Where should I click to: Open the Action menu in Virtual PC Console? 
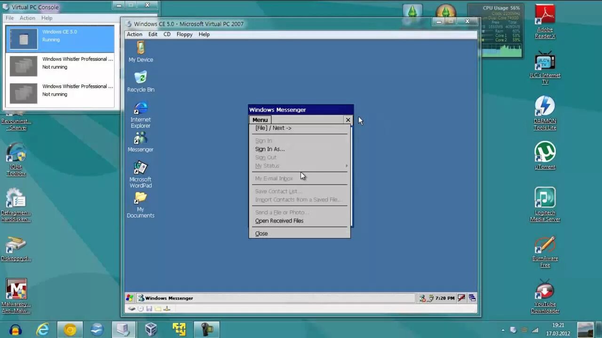[x=27, y=18]
